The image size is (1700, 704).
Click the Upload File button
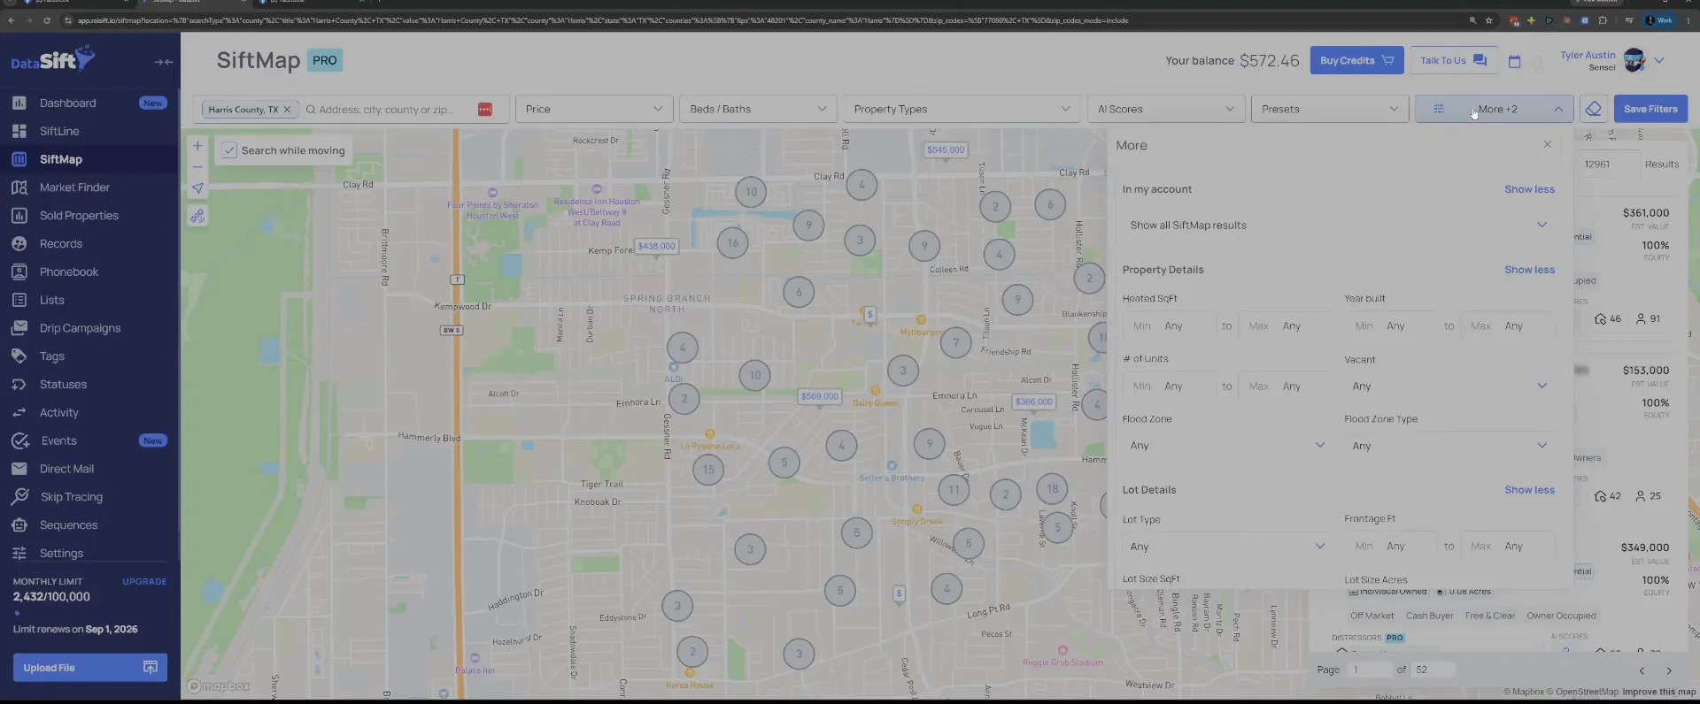click(89, 668)
